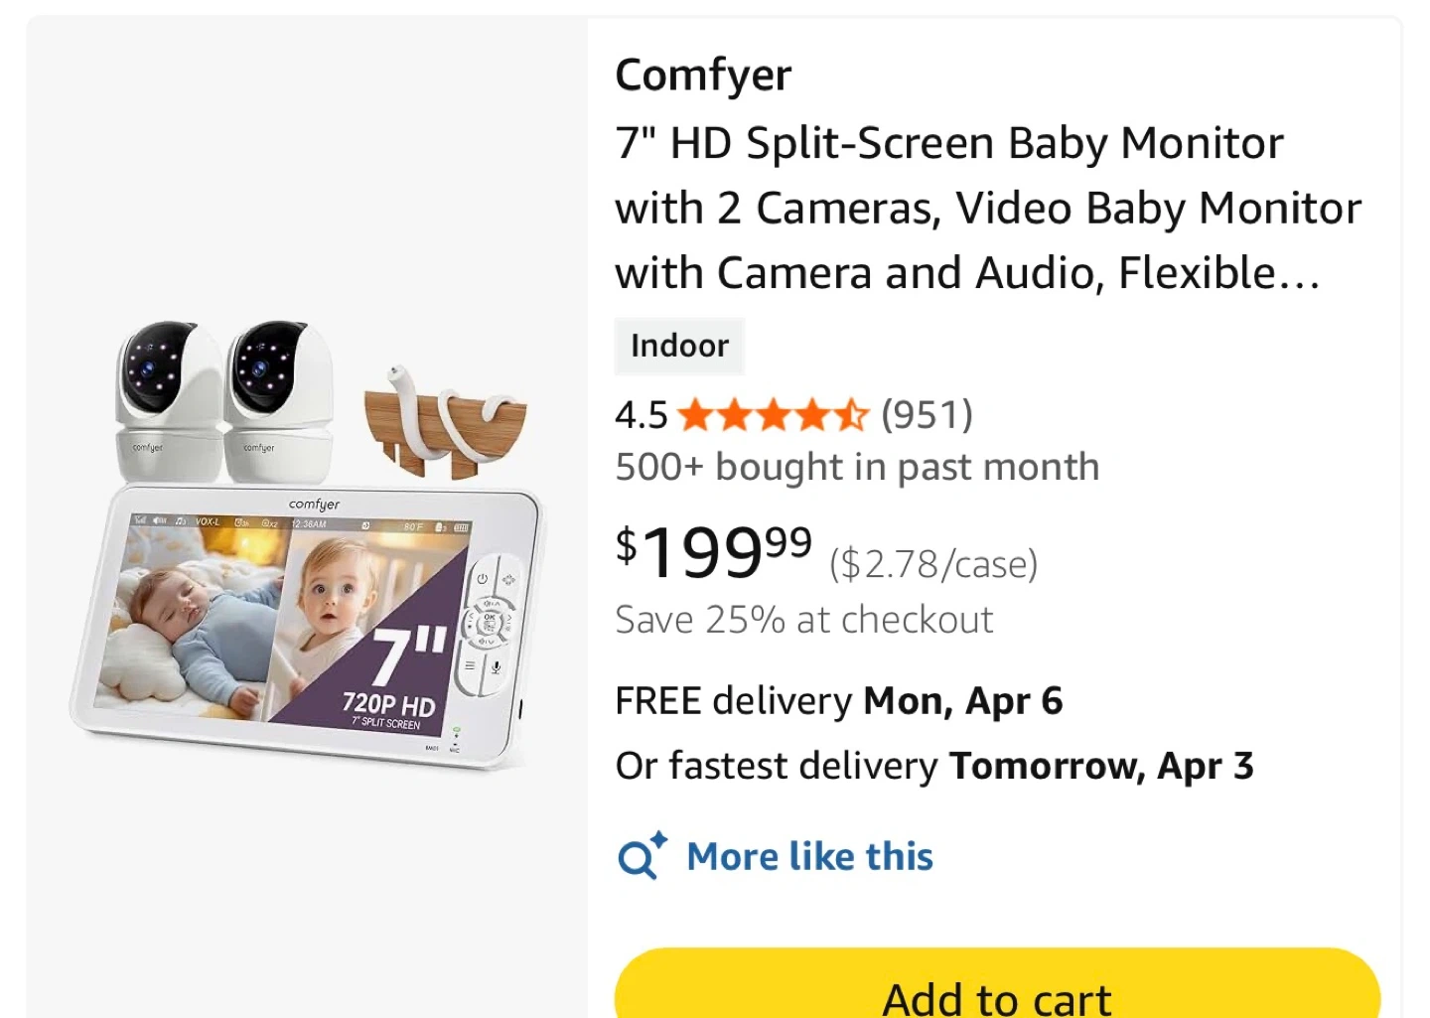Click the $199.99 price
The height and width of the screenshot is (1018, 1430).
713,552
